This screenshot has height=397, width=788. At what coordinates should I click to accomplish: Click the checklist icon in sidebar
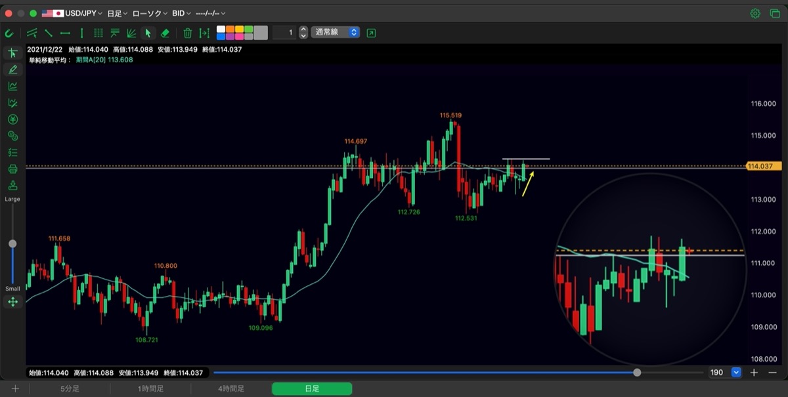(x=12, y=152)
